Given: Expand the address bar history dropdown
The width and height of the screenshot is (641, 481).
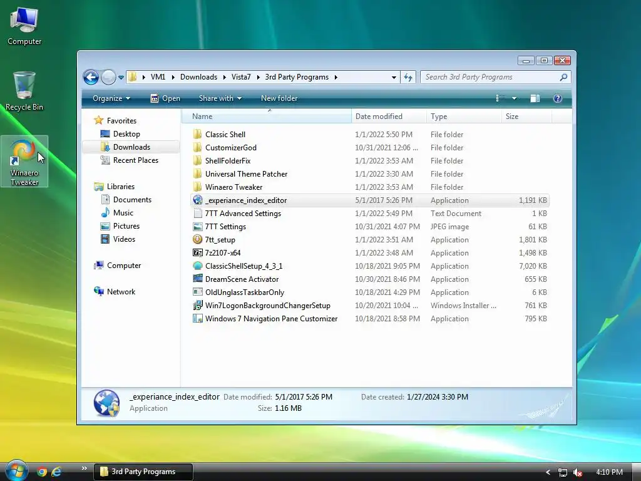Looking at the screenshot, I should pyautogui.click(x=394, y=77).
